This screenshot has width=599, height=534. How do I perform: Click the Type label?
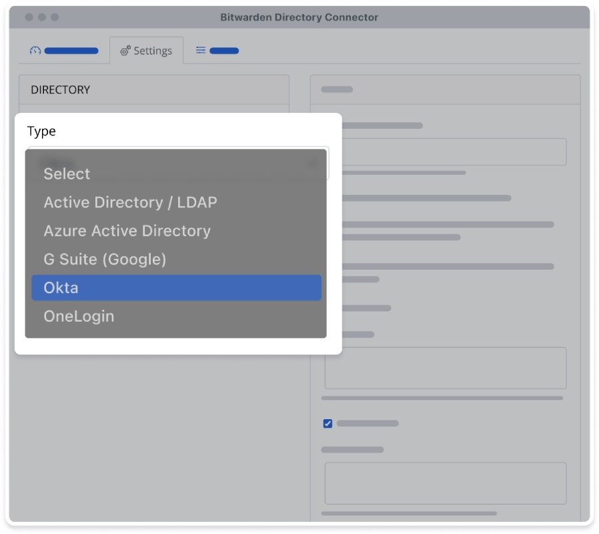[x=41, y=131]
